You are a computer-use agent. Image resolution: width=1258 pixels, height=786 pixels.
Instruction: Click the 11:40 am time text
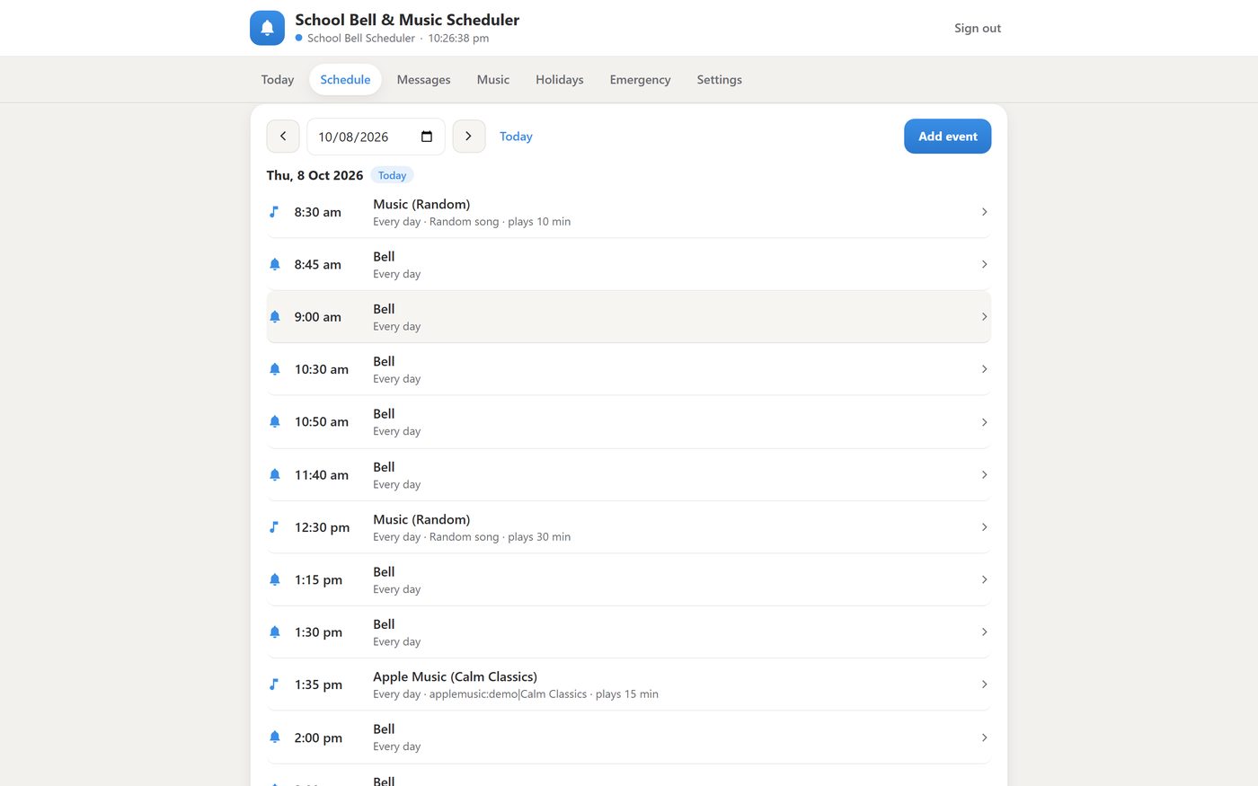[x=322, y=474]
